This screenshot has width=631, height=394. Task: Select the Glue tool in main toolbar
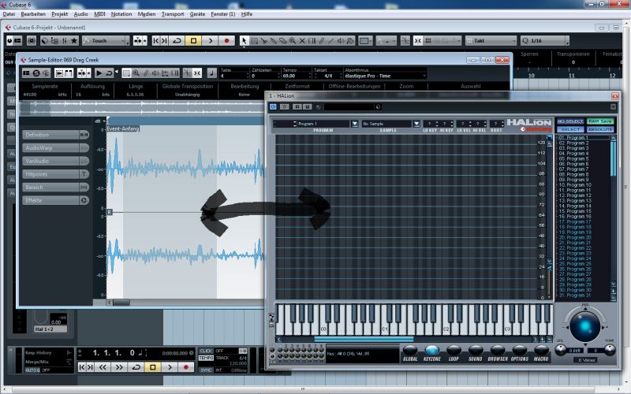pyautogui.click(x=273, y=41)
